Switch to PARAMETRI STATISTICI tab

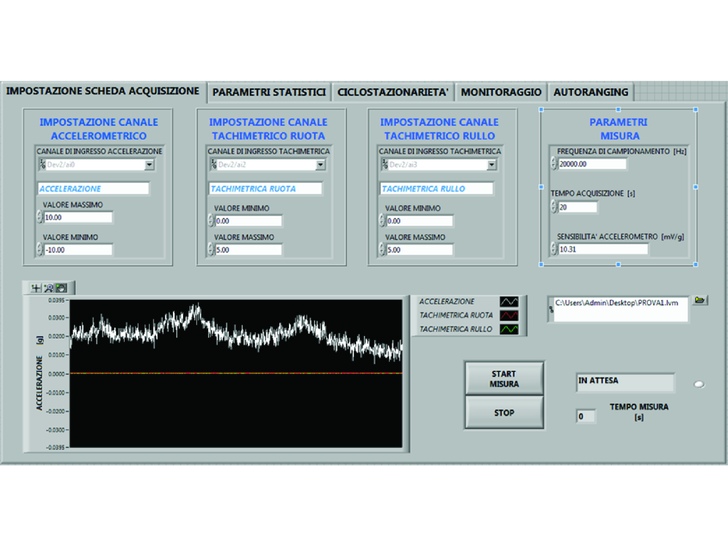(x=269, y=92)
